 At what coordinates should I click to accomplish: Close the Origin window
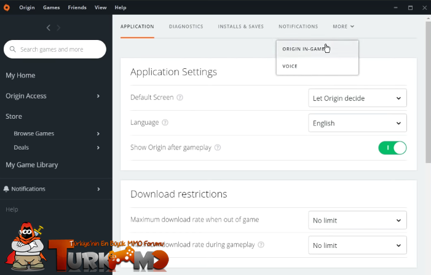click(x=425, y=7)
